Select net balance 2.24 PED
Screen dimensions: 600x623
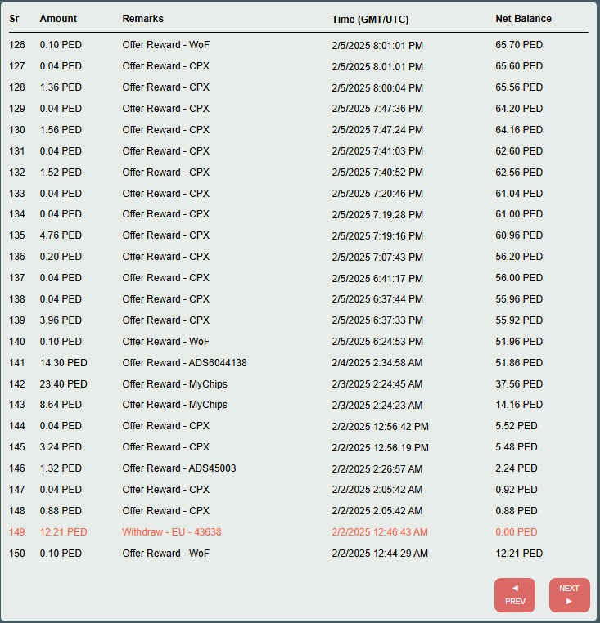point(517,468)
